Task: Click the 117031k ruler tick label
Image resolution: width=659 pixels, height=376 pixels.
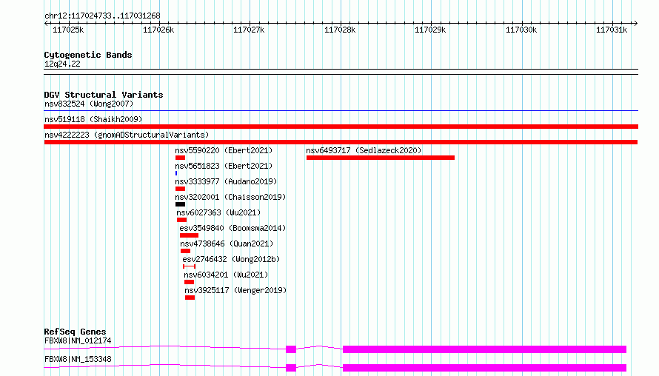Action: coord(612,30)
